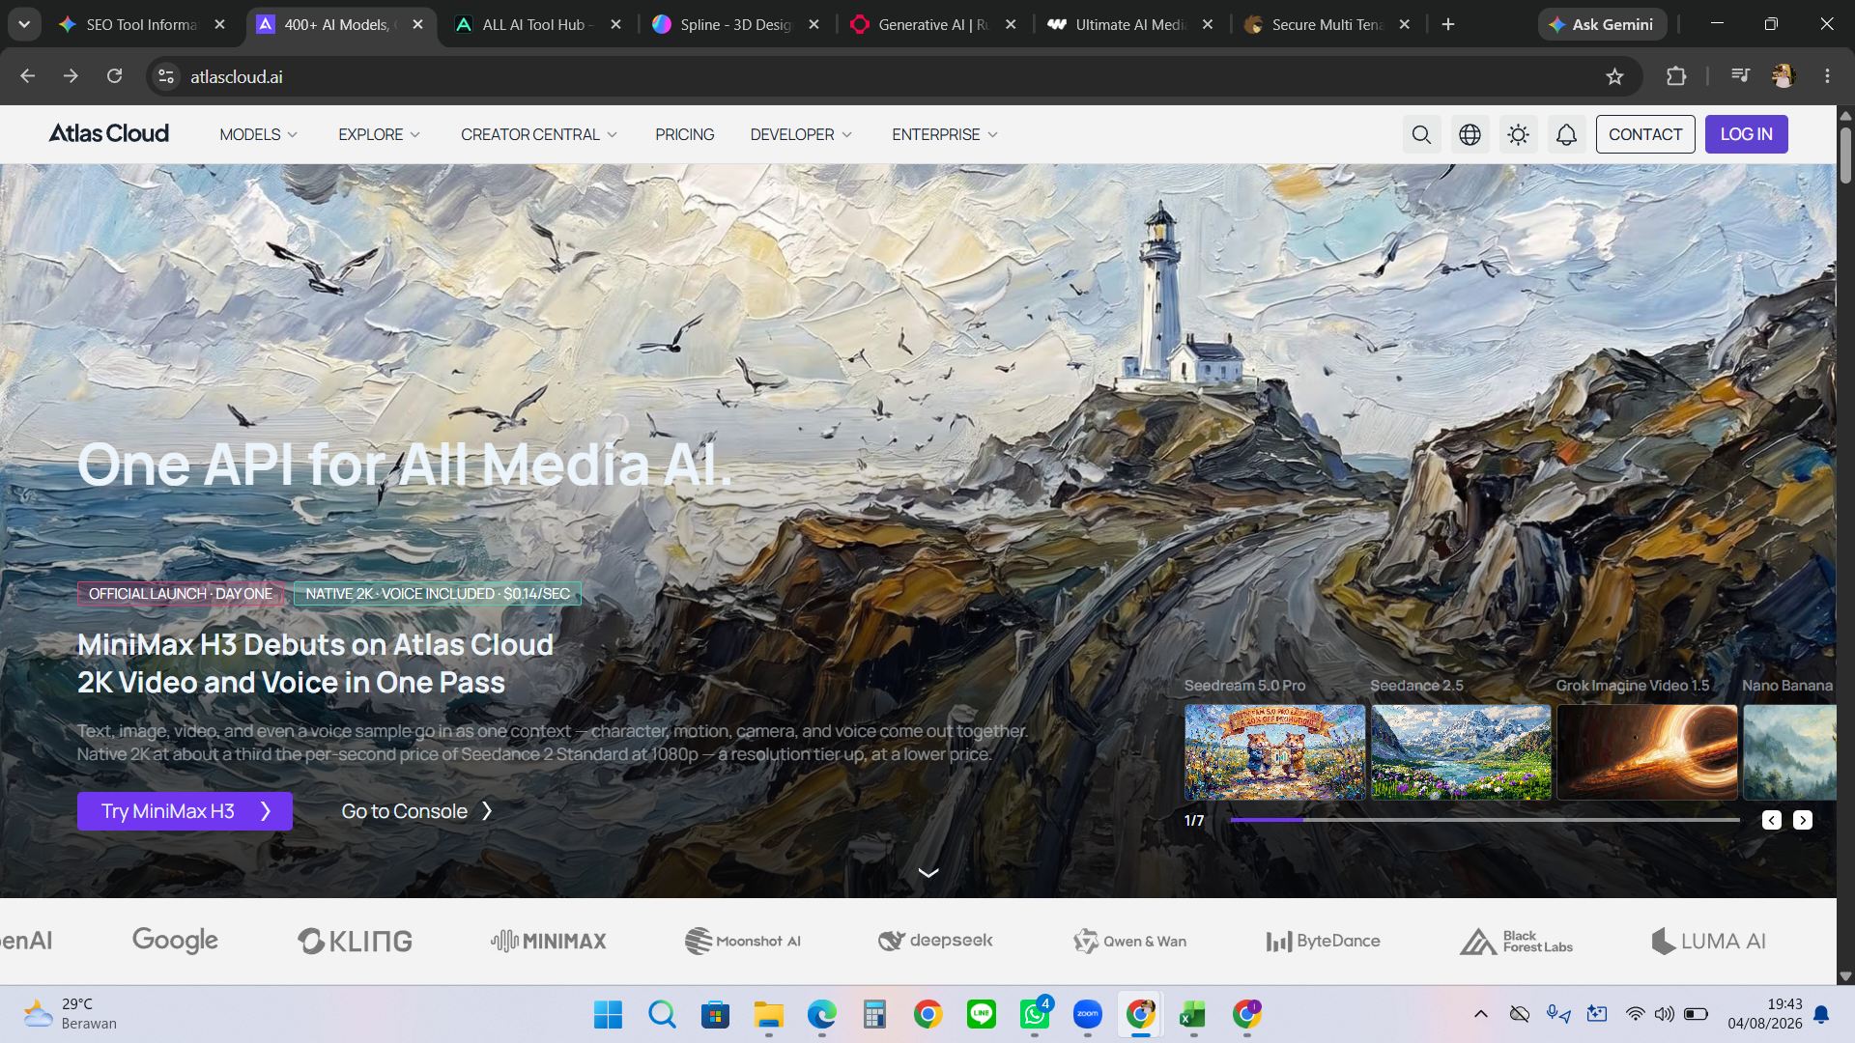
Task: Close the 400+ AI Models tab
Action: pos(417,24)
